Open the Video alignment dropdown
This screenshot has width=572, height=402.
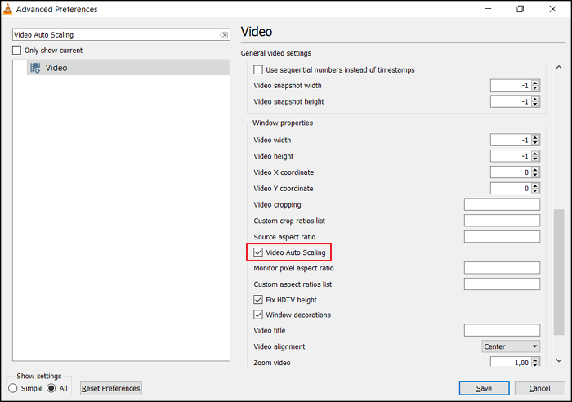511,346
